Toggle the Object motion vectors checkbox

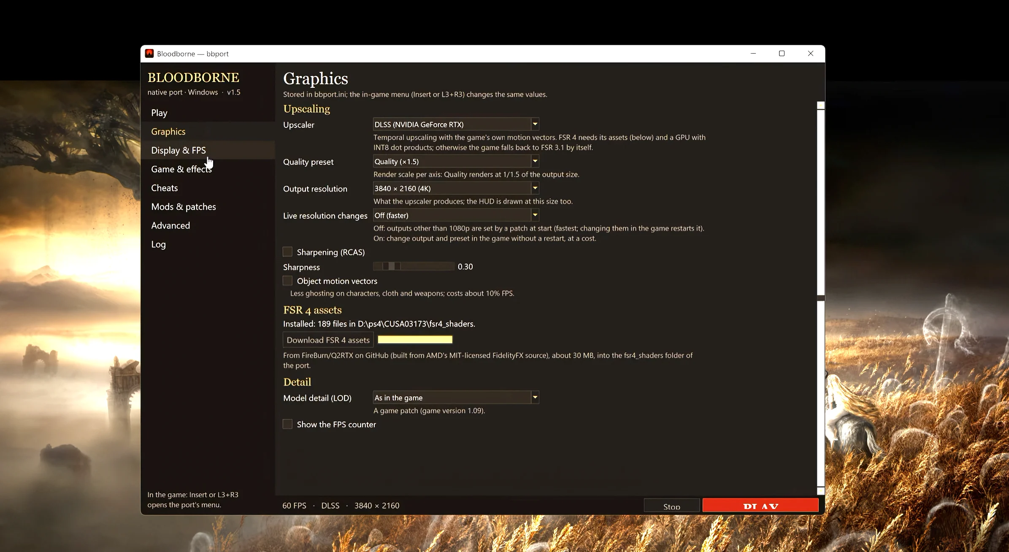(x=287, y=281)
